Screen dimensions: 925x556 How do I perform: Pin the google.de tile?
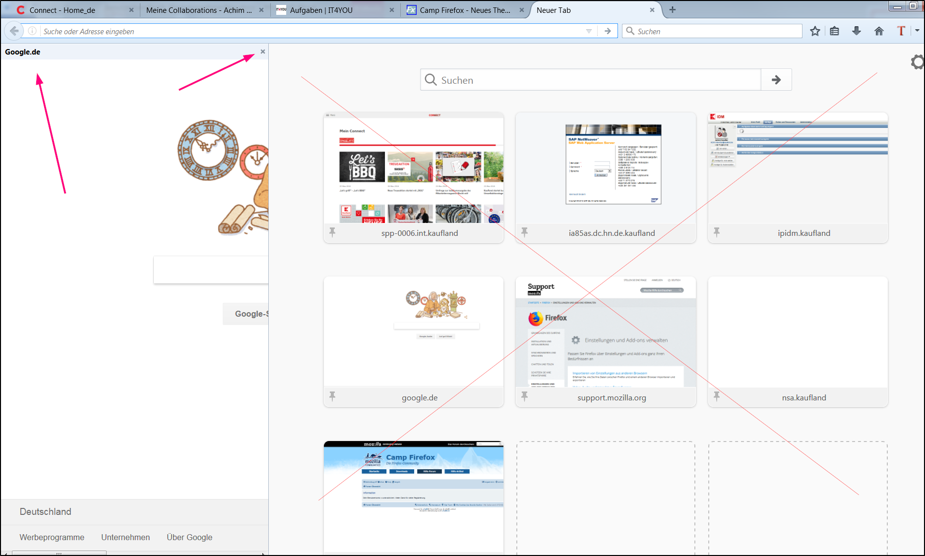point(332,396)
